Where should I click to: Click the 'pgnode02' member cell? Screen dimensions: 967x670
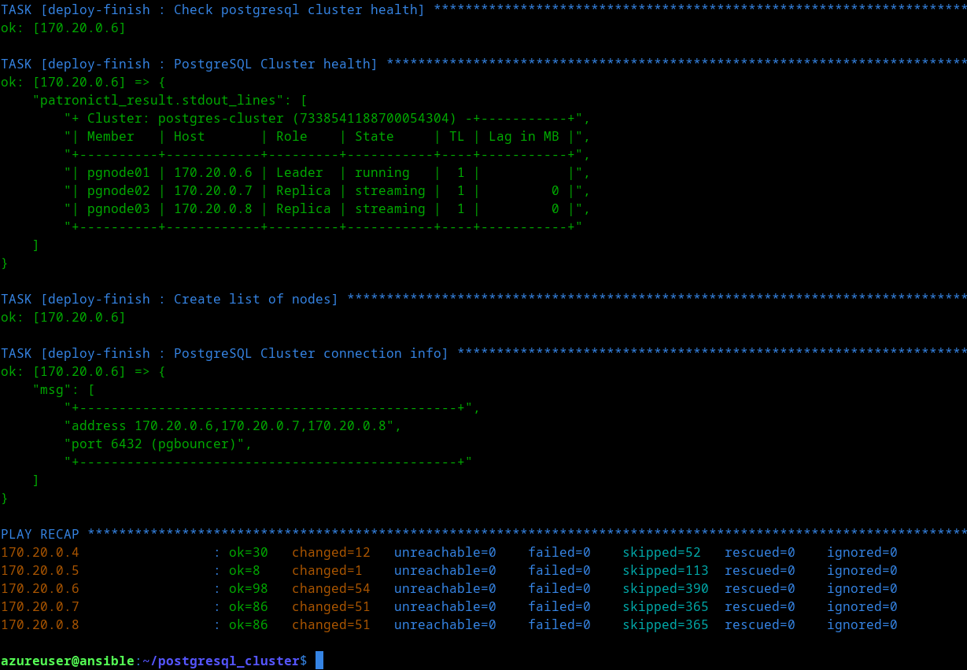click(119, 190)
